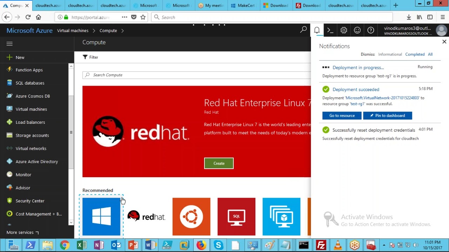Screen dimensions: 449x252
Task: Bookmark this page with star icon
Action: point(143,17)
